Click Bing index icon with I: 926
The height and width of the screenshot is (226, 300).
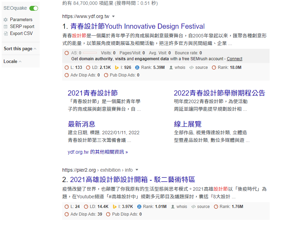pyautogui.click(x=117, y=67)
